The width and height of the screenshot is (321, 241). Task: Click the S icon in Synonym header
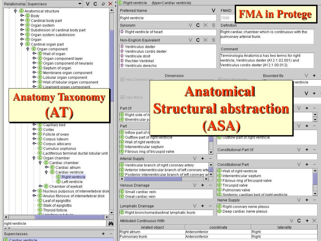[x=213, y=25]
